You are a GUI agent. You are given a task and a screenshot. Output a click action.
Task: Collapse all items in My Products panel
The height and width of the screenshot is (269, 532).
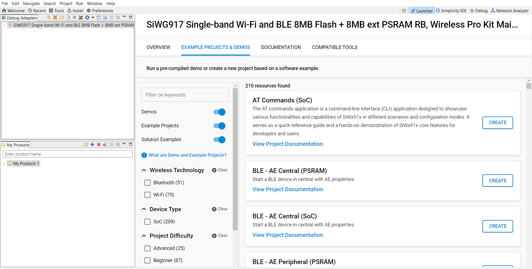pyautogui.click(x=112, y=144)
